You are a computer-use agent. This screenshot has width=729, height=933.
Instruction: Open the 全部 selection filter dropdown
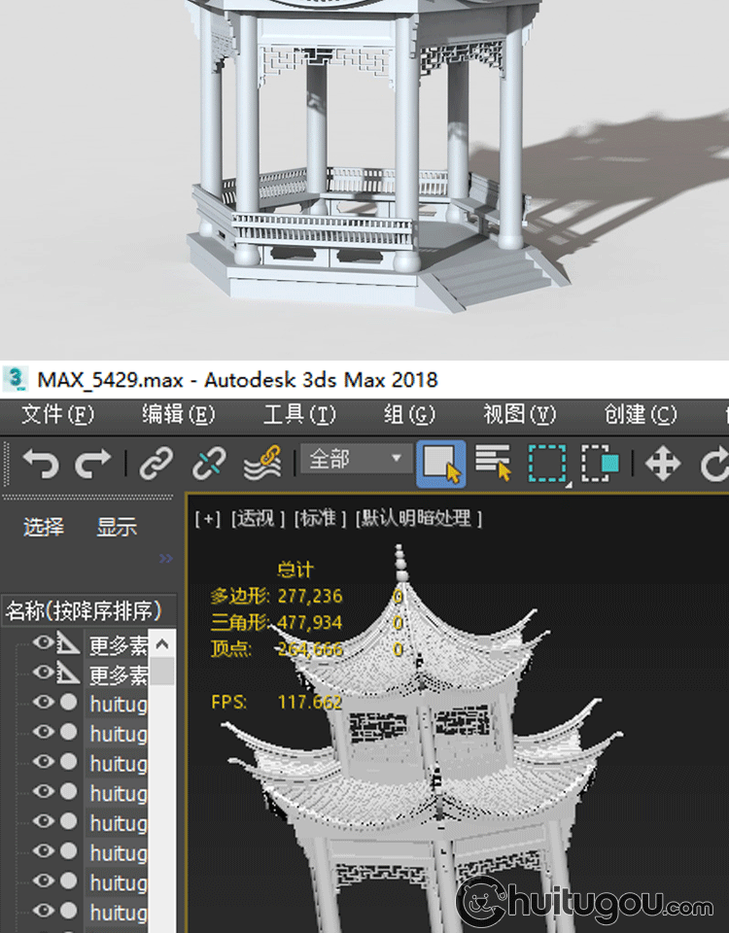coord(356,459)
